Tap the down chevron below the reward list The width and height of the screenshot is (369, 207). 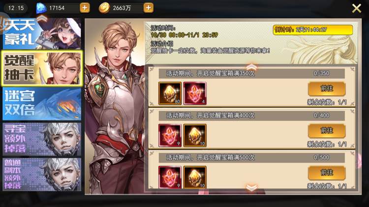coord(251,188)
